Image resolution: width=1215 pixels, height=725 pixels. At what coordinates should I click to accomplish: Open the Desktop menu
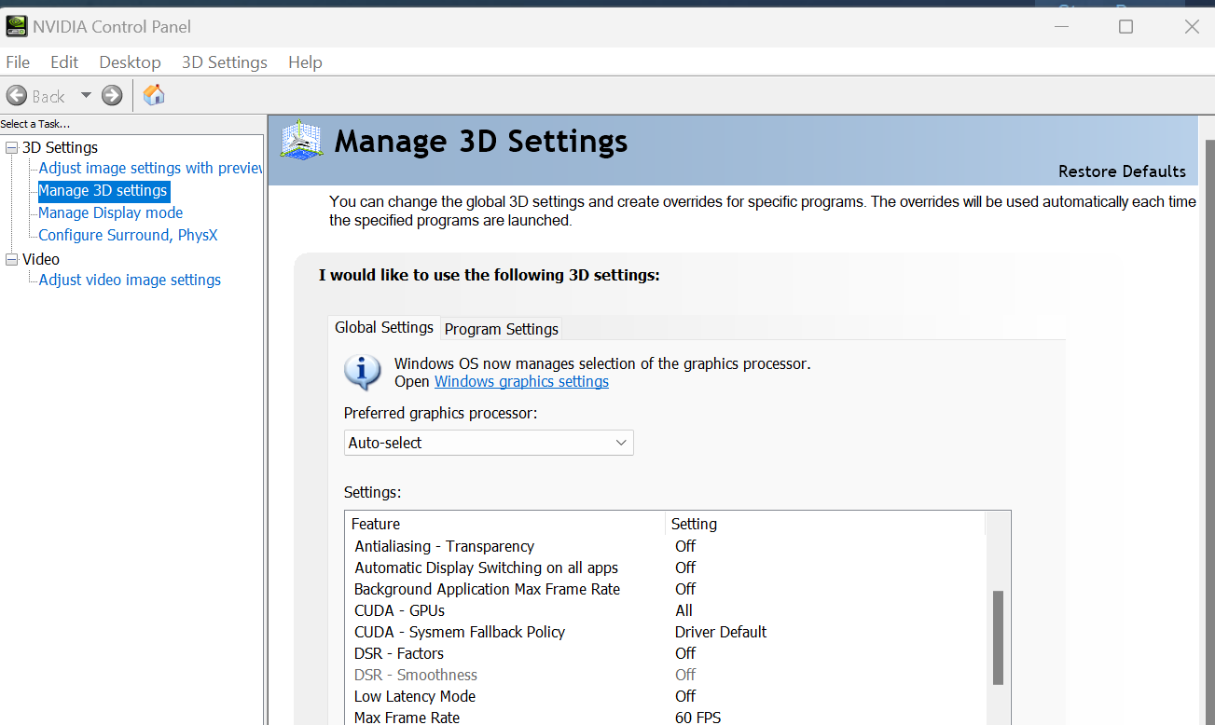(x=130, y=62)
